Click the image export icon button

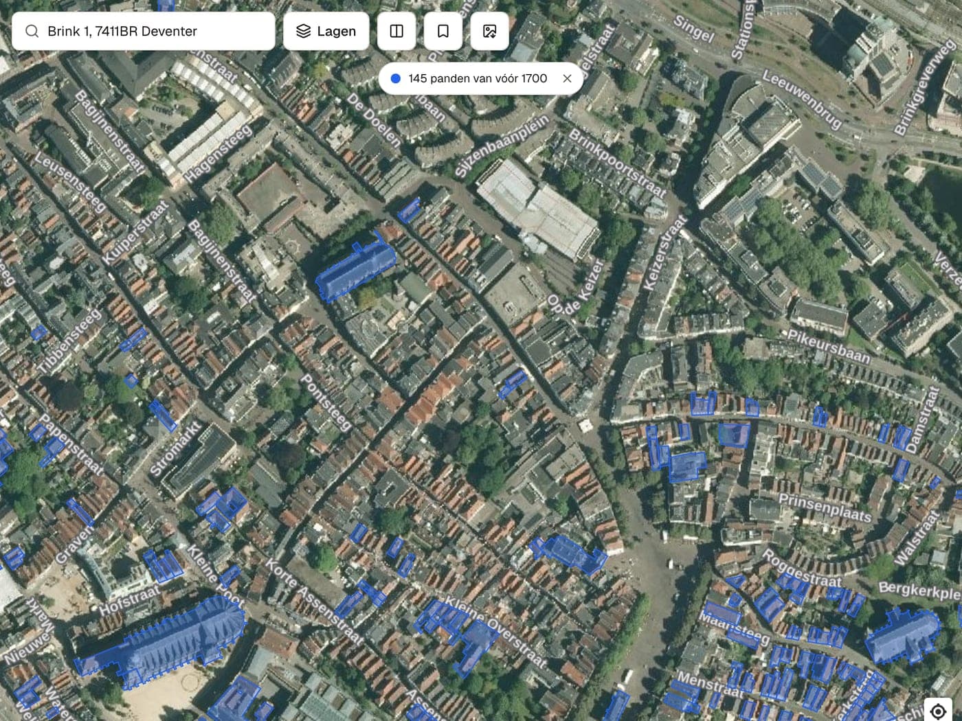pos(490,31)
